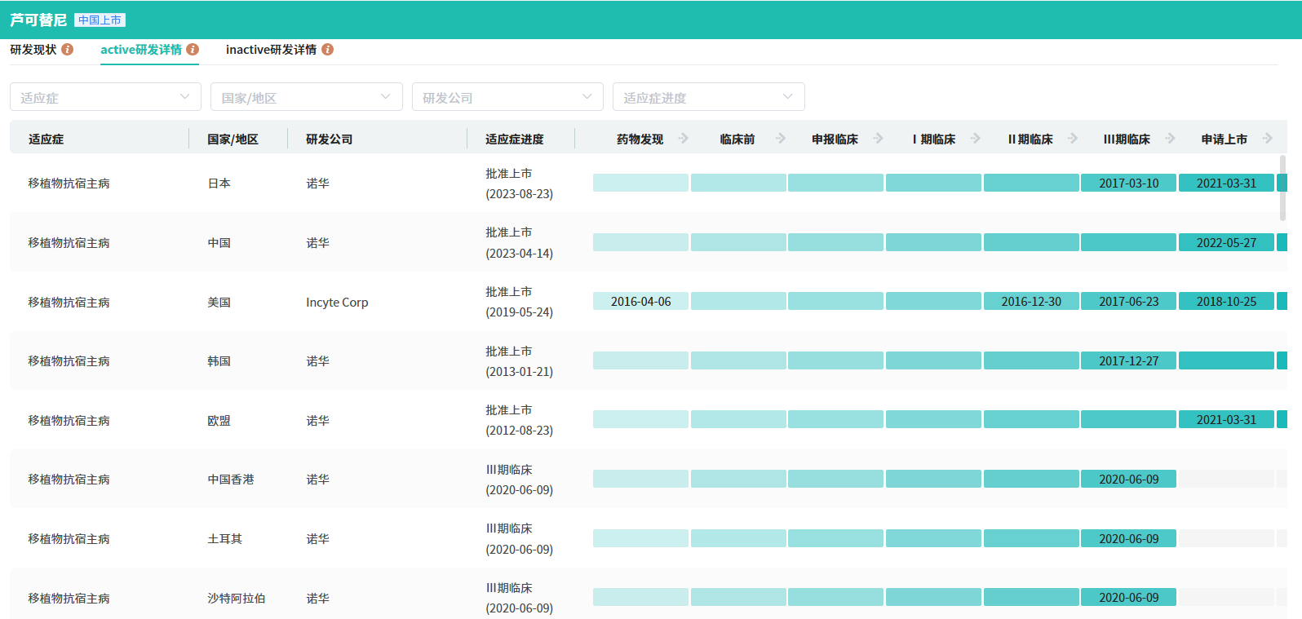
Task: Click arrow icon after 临床前 column header
Action: coord(781,139)
